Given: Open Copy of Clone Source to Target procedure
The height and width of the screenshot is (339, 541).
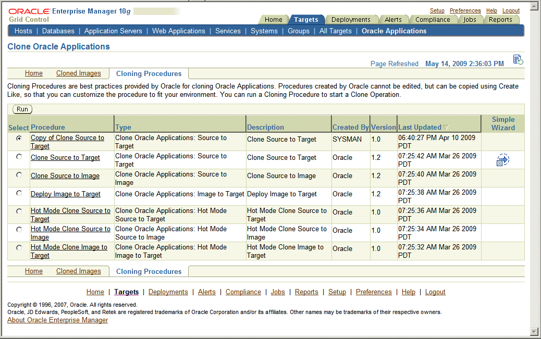Looking at the screenshot, I should point(67,142).
